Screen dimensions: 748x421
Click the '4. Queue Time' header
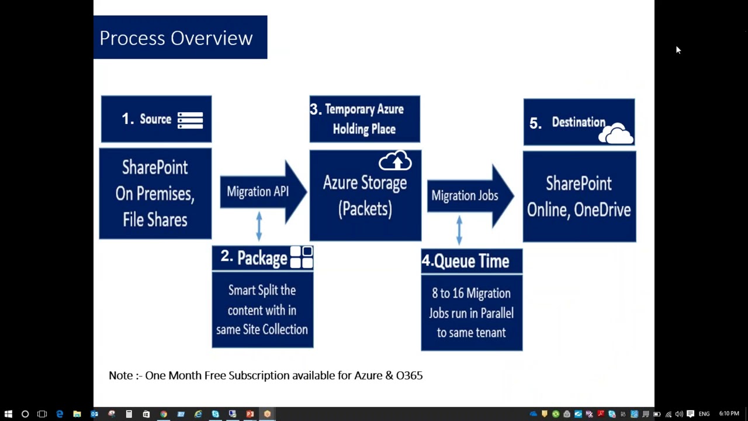472,261
